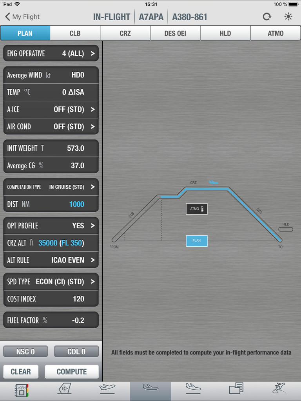Edit the Average CG value
This screenshot has width=301, height=401.
click(51, 166)
